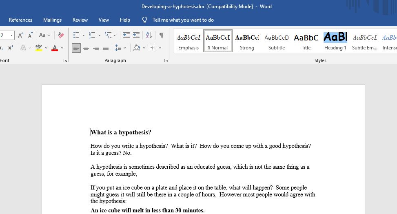
Task: Switch to the View tab
Action: pyautogui.click(x=104, y=20)
